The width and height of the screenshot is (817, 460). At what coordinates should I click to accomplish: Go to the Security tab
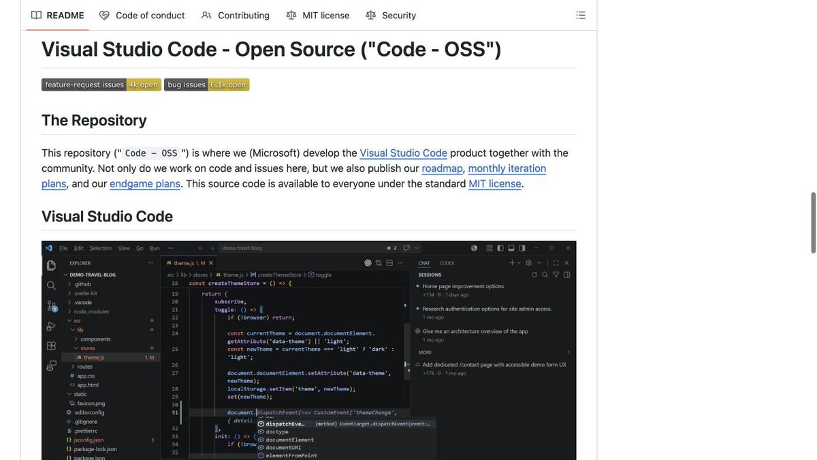[x=391, y=15]
